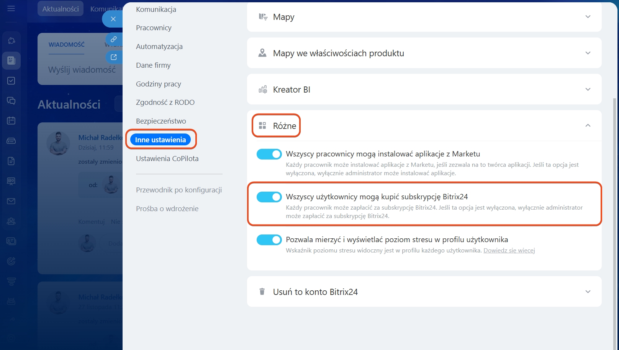The height and width of the screenshot is (350, 619).
Task: Open the collaboration nodes icon in left sidebar
Action: pos(11,41)
